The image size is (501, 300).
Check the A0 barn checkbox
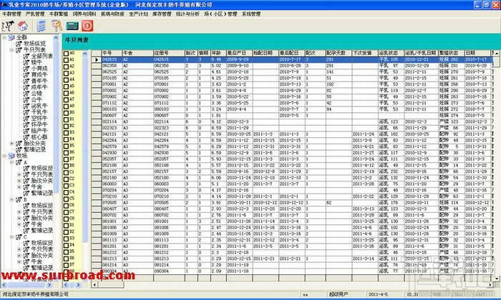tap(66, 54)
